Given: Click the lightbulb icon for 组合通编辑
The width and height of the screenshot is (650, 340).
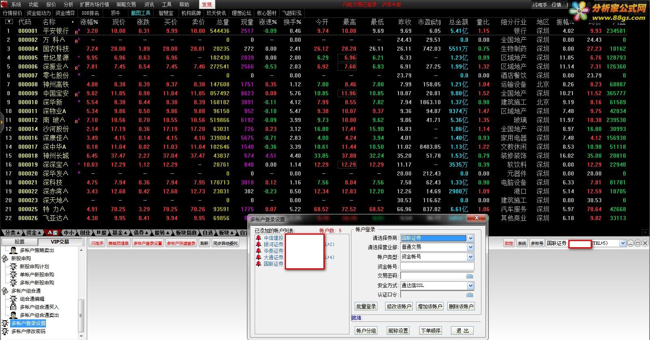Looking at the screenshot, I should pos(14,299).
